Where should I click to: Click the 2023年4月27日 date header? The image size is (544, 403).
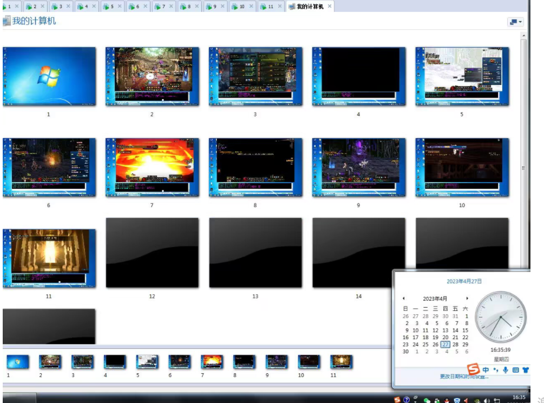coord(464,282)
